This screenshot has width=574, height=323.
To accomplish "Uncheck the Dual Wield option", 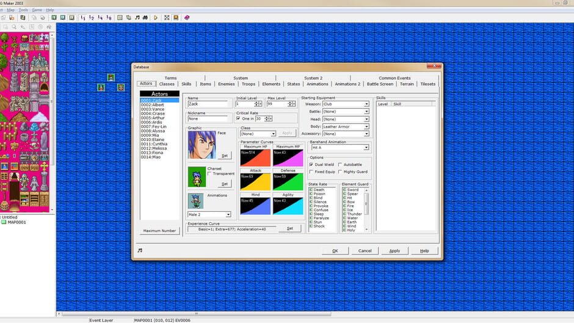I will click(311, 164).
